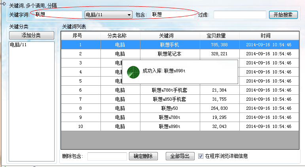Click the timestamp cell in row 2

[269, 54]
